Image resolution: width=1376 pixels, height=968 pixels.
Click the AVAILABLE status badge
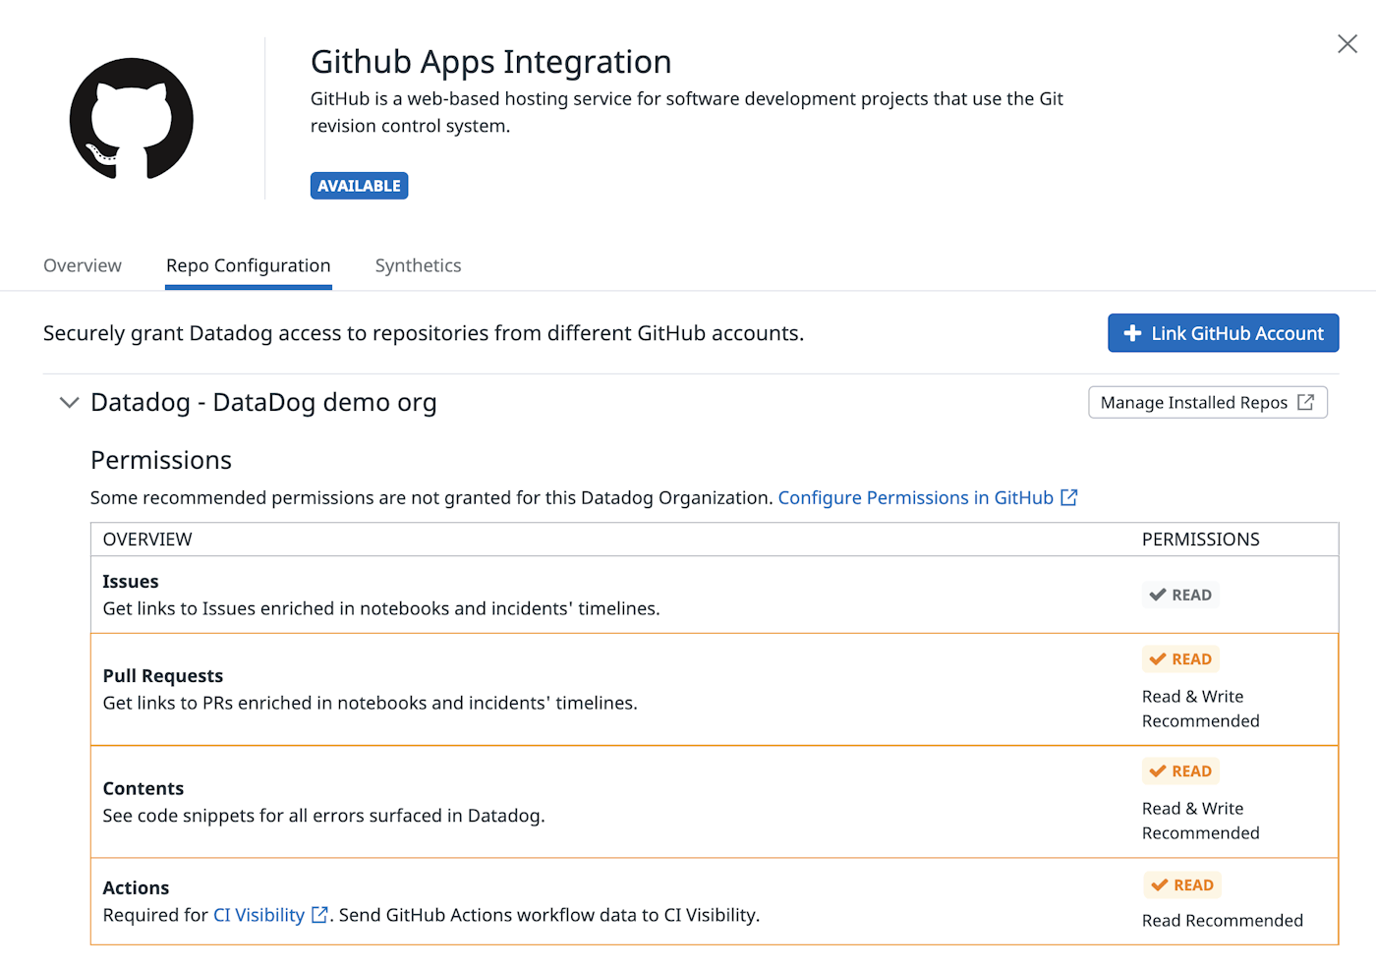coord(359,186)
